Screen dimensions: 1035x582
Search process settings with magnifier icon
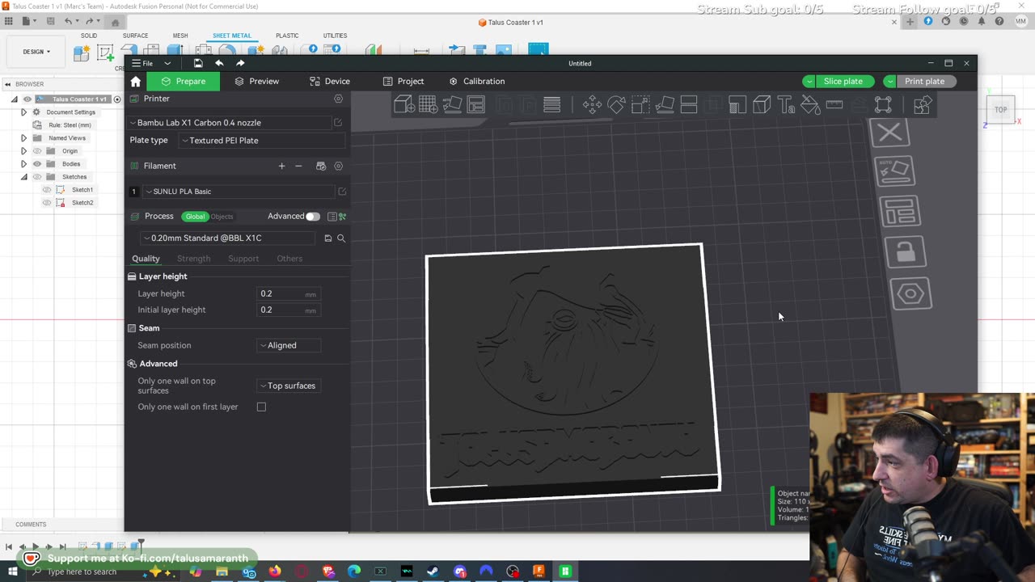tap(341, 238)
